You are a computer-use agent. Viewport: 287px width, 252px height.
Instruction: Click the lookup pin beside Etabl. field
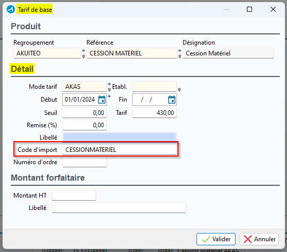click(x=179, y=90)
